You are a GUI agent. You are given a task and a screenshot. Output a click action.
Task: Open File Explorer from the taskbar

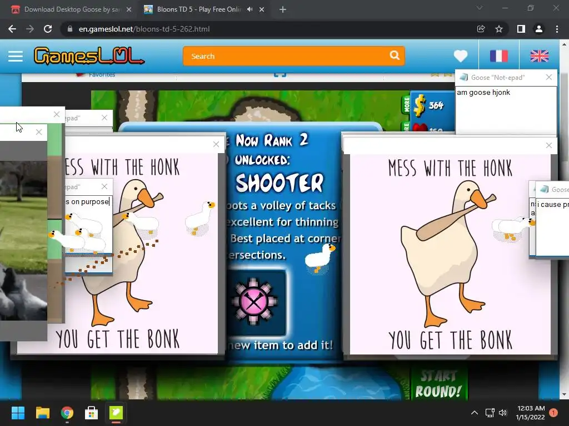coord(42,413)
